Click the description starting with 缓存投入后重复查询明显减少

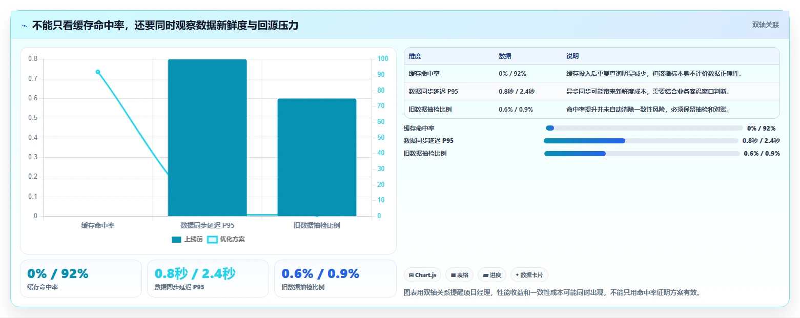click(654, 74)
